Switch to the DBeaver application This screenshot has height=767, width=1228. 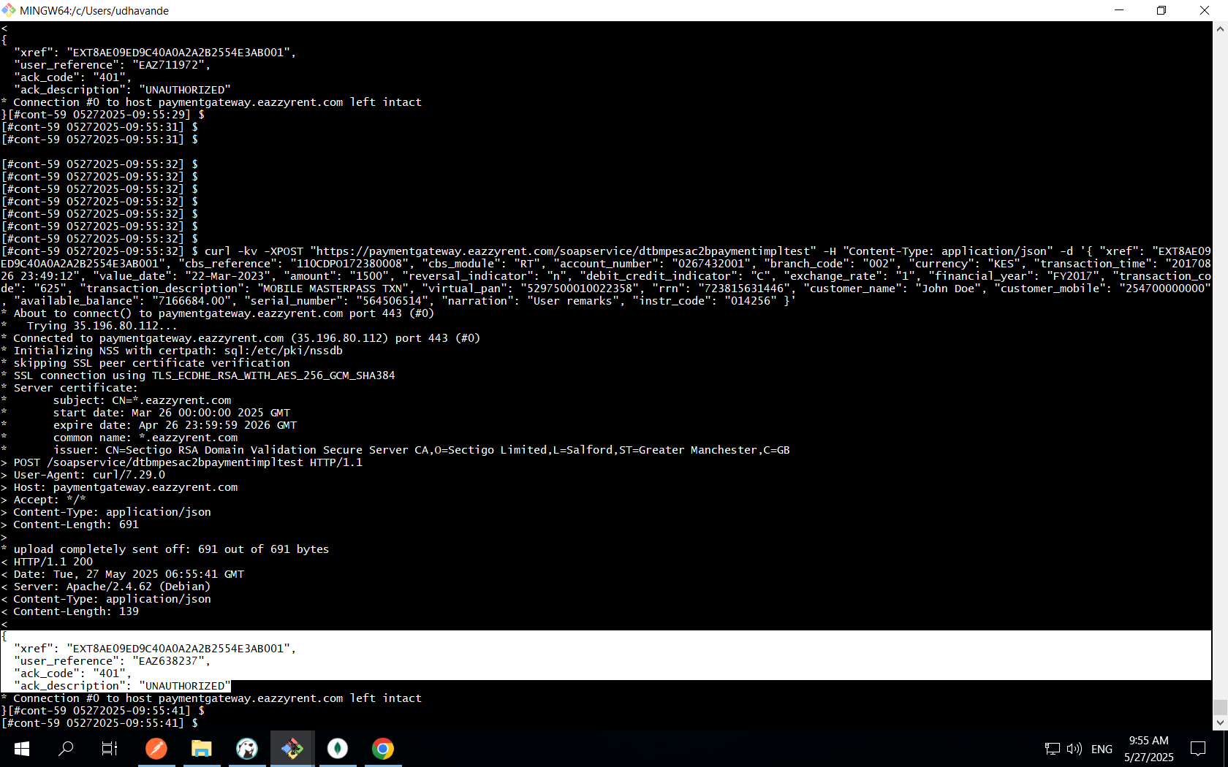[247, 749]
